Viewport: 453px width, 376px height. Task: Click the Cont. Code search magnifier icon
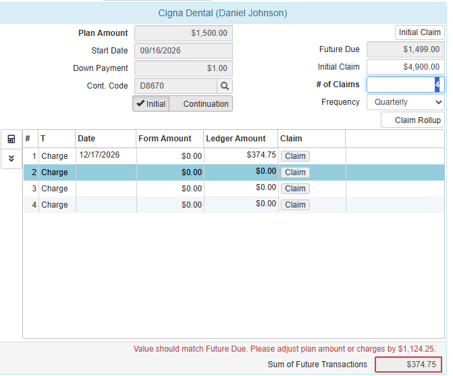pos(225,86)
